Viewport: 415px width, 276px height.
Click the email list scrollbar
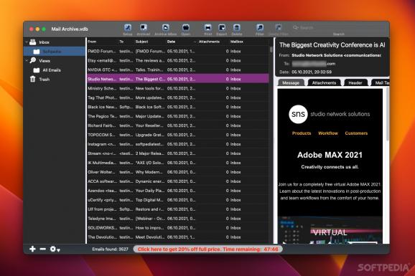click(x=271, y=49)
